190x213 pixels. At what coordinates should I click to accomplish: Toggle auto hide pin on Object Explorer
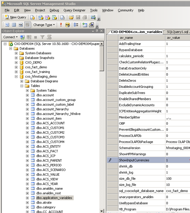pos(97,31)
